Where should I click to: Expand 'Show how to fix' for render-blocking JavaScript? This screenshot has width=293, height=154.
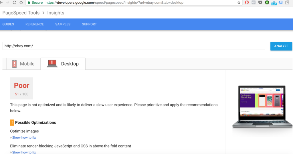pos(24,152)
